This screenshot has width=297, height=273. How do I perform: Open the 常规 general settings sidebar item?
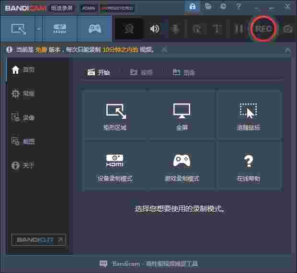(x=23, y=93)
